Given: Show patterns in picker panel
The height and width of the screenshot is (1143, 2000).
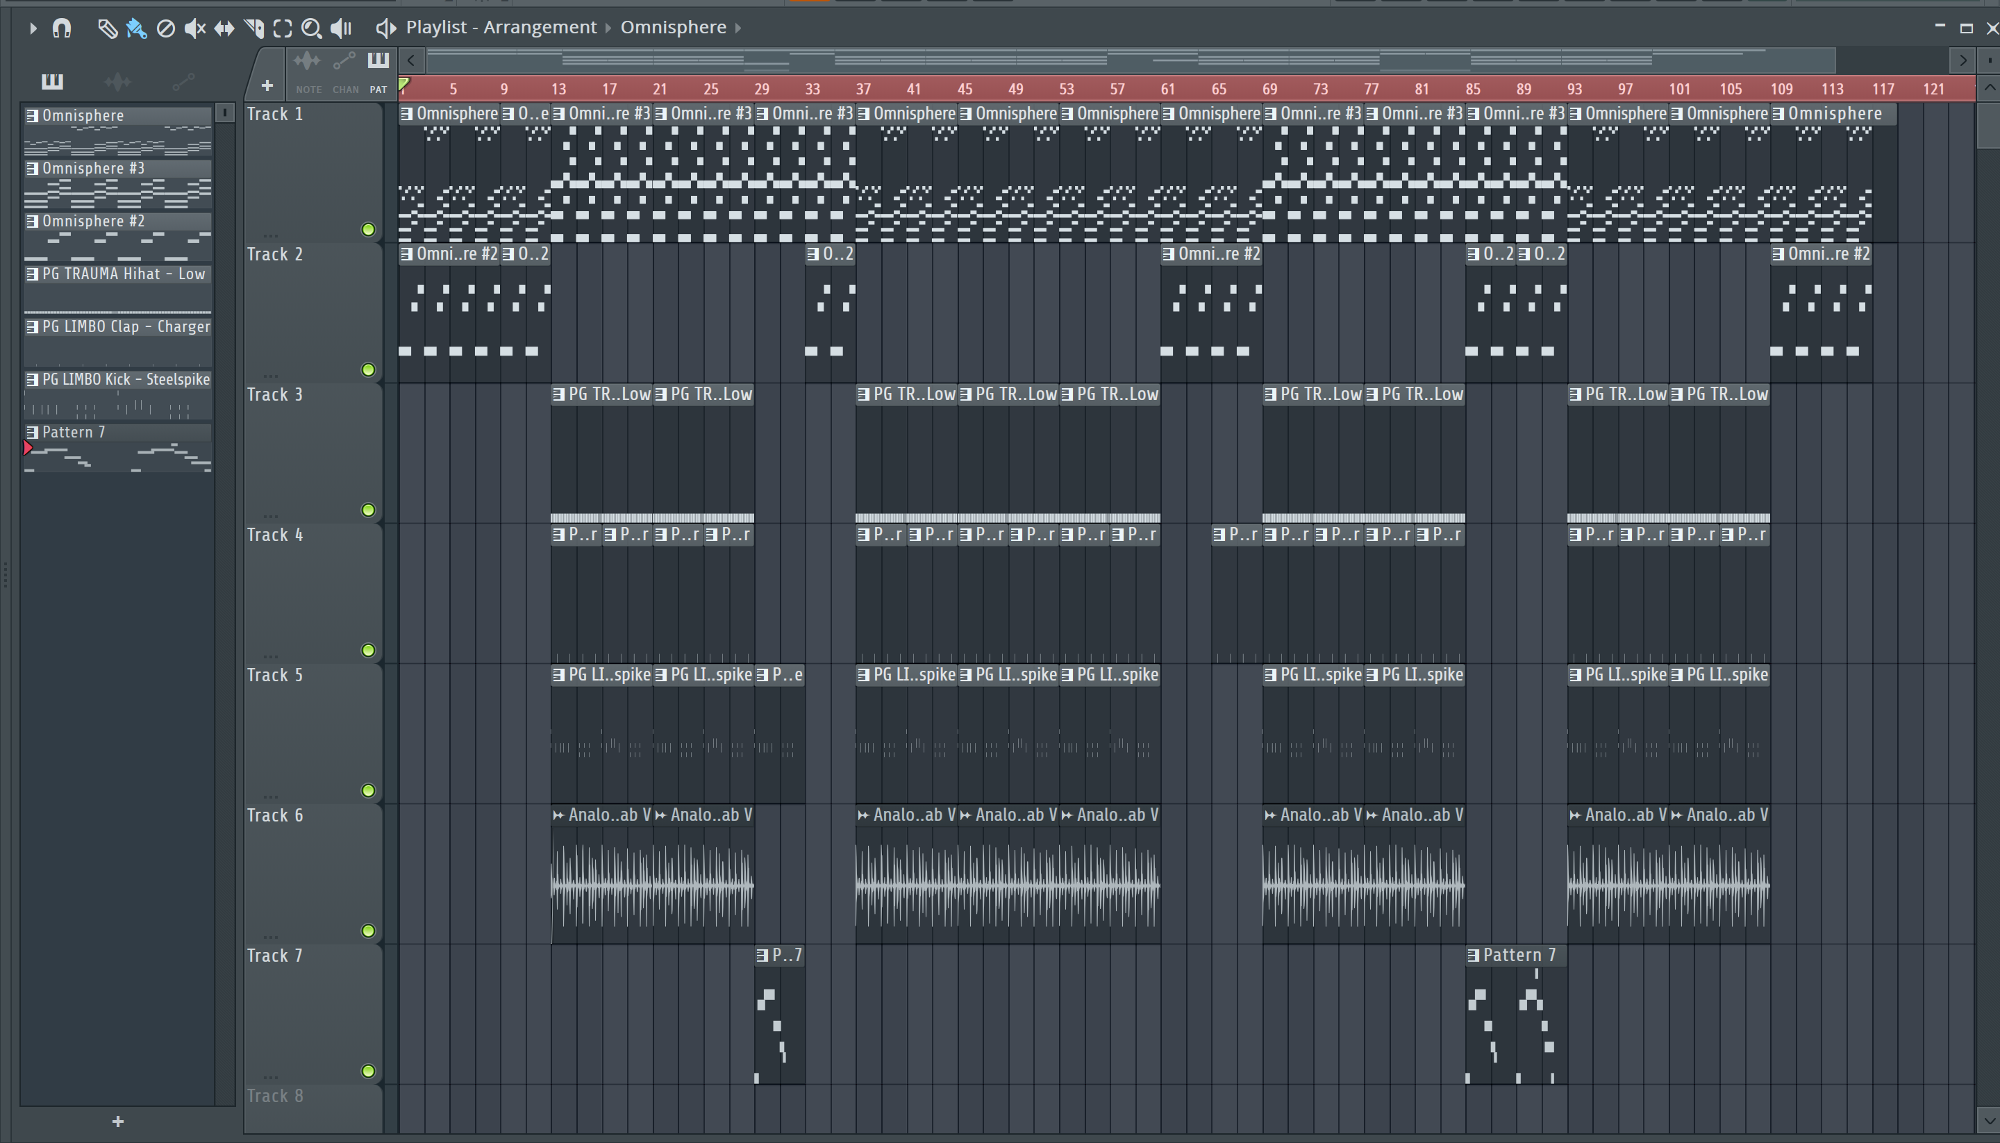Looking at the screenshot, I should coord(52,81).
